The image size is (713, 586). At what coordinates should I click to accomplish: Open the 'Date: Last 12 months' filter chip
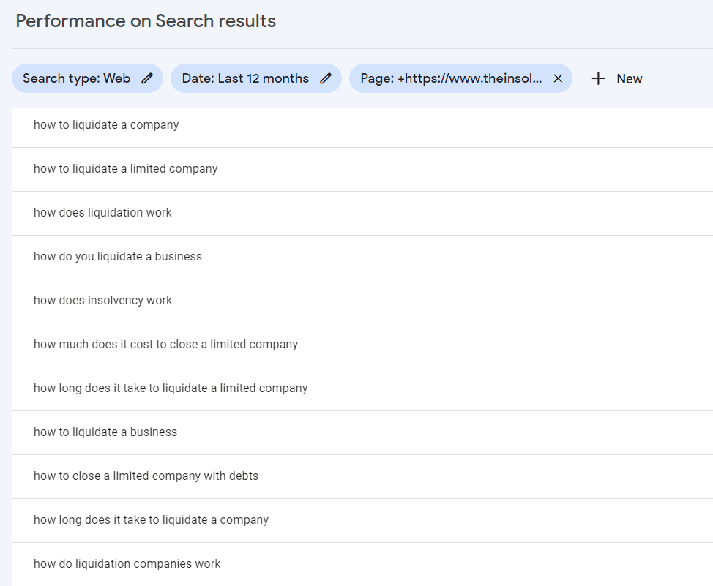point(245,78)
